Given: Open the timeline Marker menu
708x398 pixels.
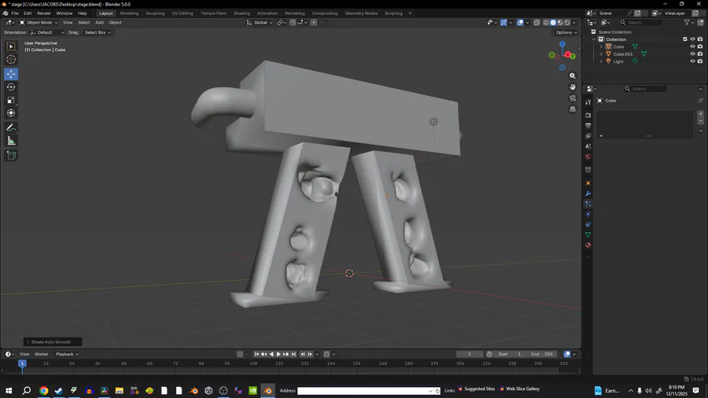Looking at the screenshot, I should pyautogui.click(x=42, y=354).
